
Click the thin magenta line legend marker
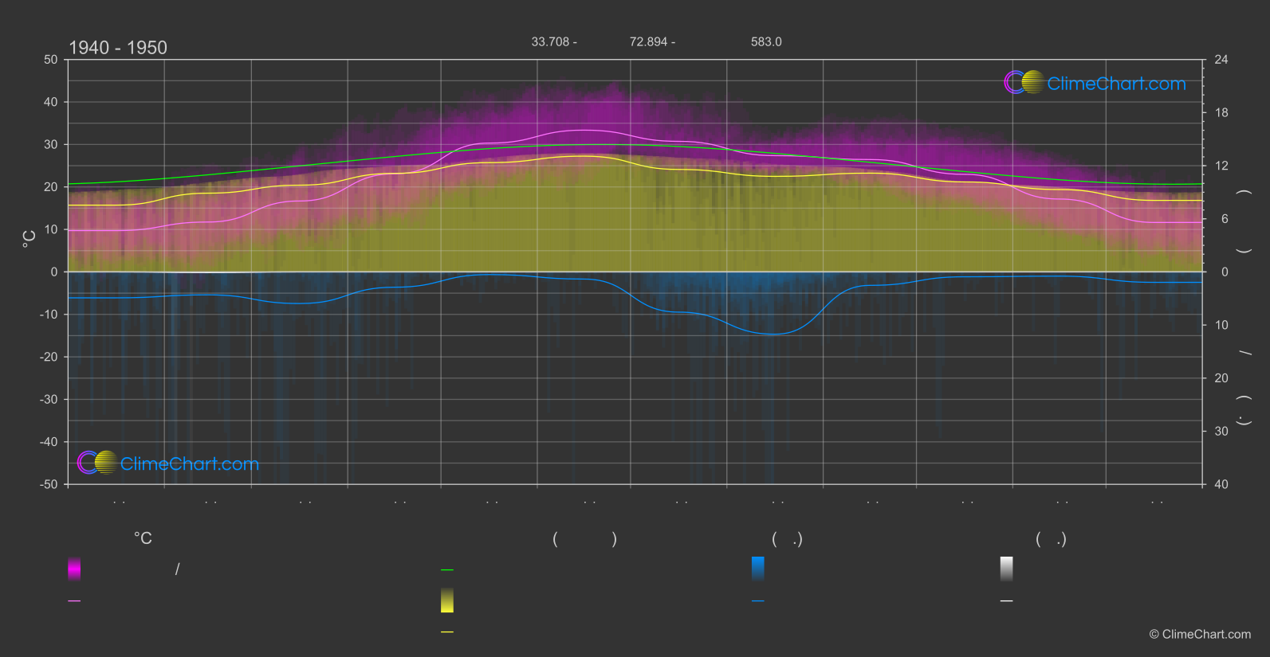(74, 601)
